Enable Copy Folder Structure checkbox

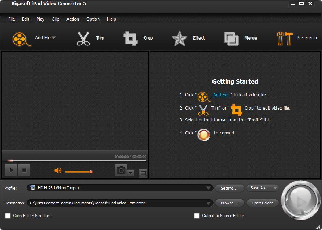tap(8, 216)
